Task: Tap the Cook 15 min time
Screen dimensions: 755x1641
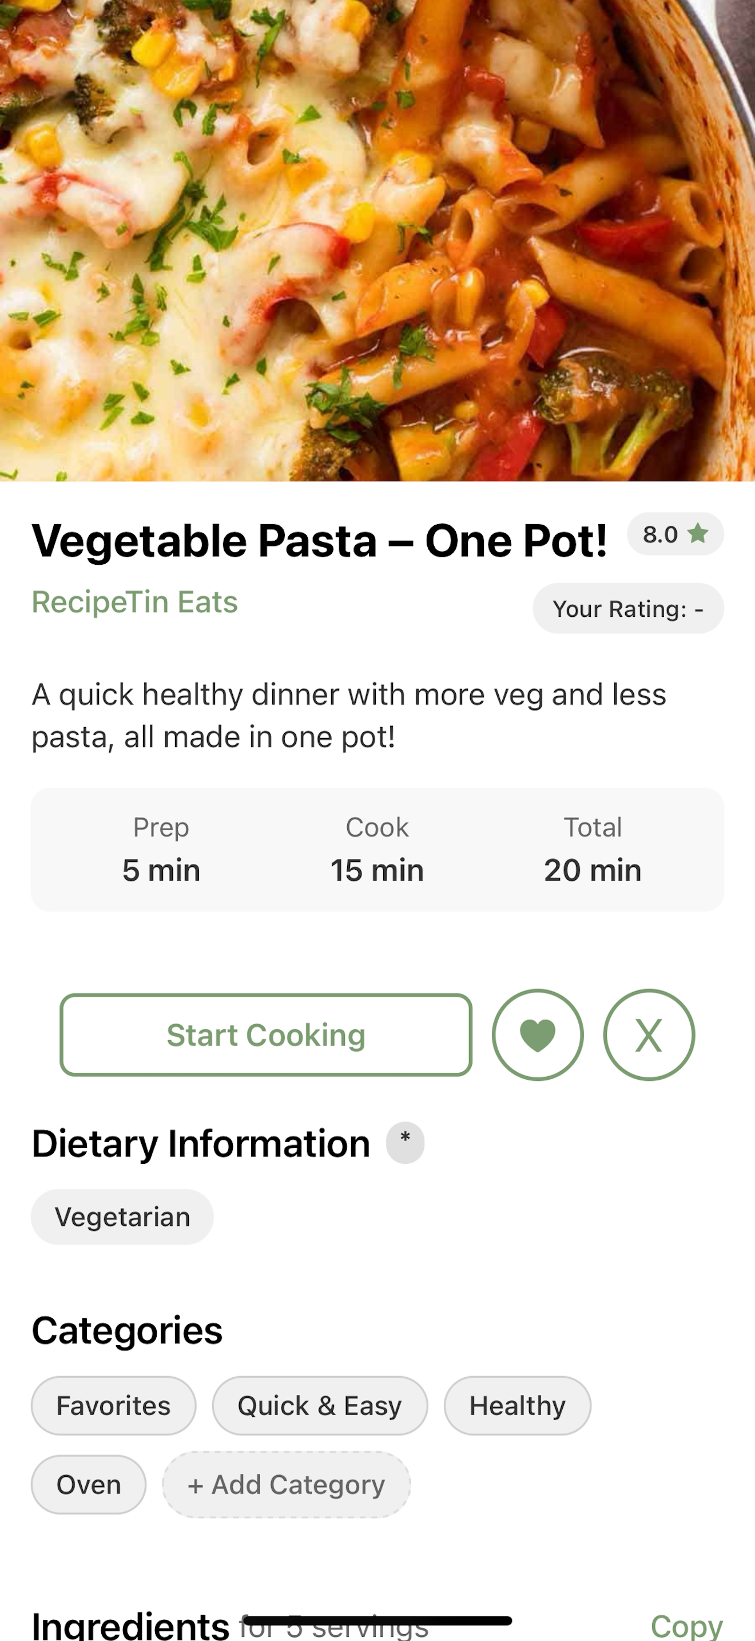Action: (377, 850)
